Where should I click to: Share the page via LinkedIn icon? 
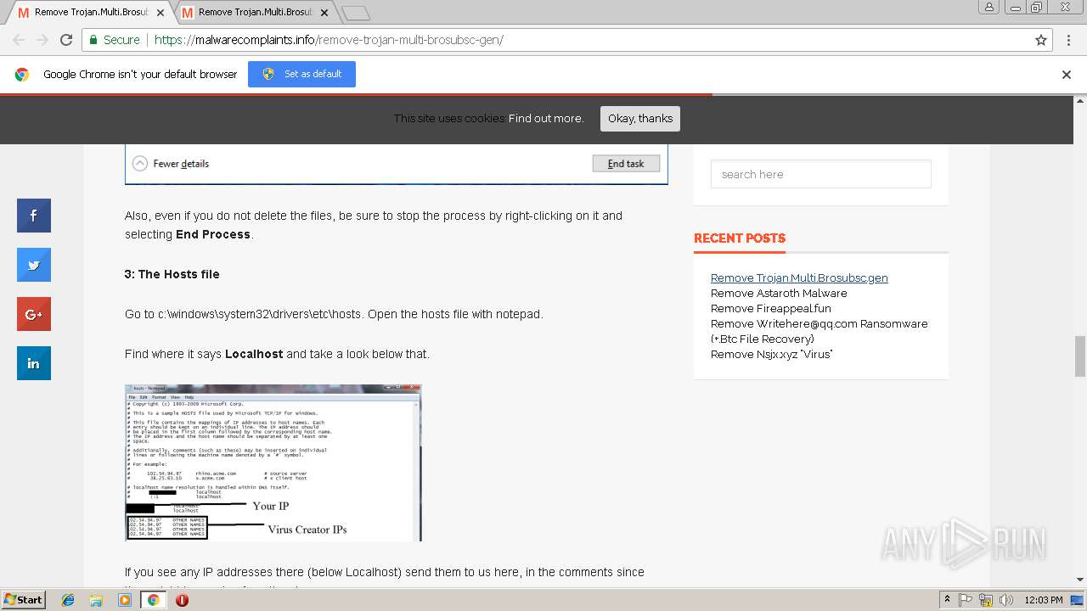(x=34, y=363)
